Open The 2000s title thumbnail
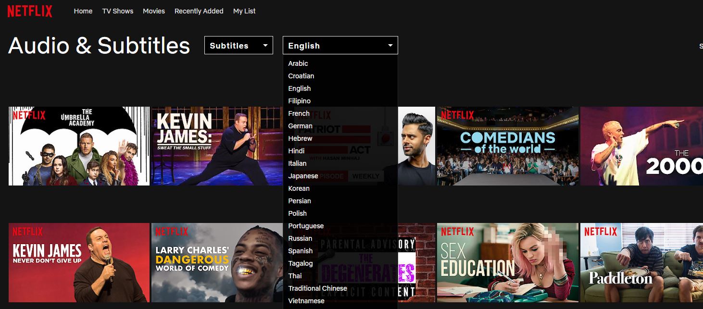 point(641,146)
